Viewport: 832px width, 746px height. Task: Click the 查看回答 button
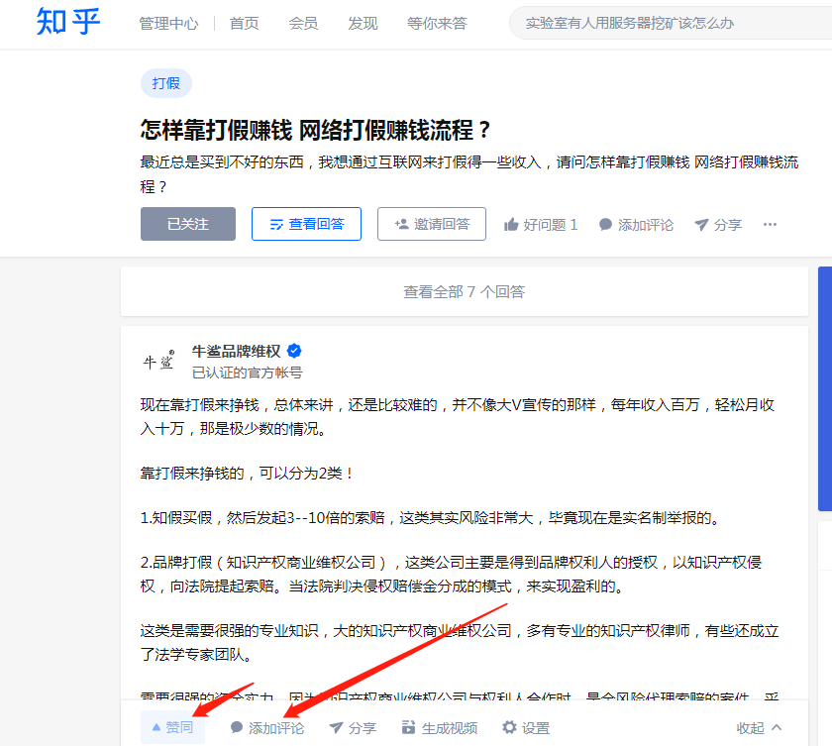coord(306,224)
